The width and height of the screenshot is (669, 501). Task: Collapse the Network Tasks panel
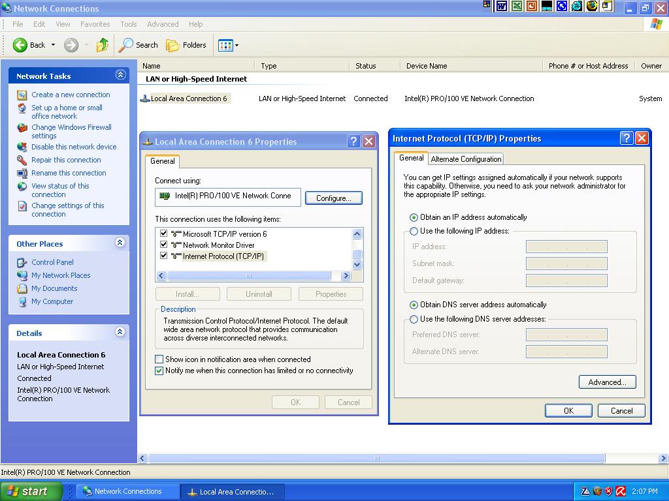tap(120, 75)
